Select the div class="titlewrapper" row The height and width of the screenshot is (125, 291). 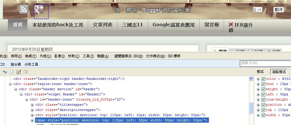pos(62,105)
